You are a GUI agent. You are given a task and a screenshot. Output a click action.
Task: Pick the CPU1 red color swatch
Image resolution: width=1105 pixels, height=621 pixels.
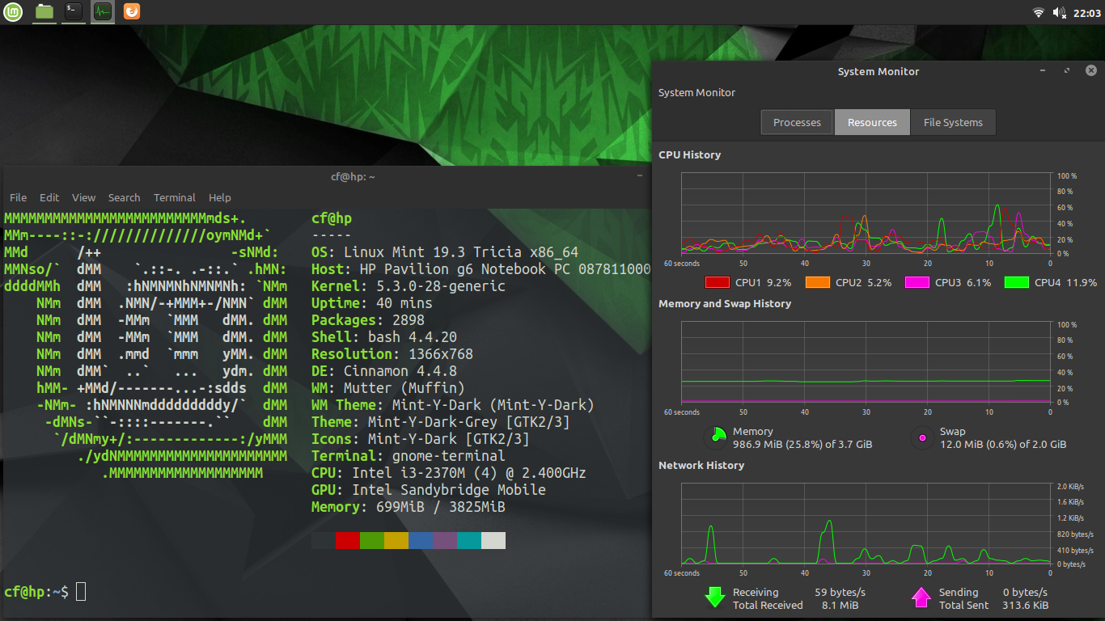[x=718, y=282]
